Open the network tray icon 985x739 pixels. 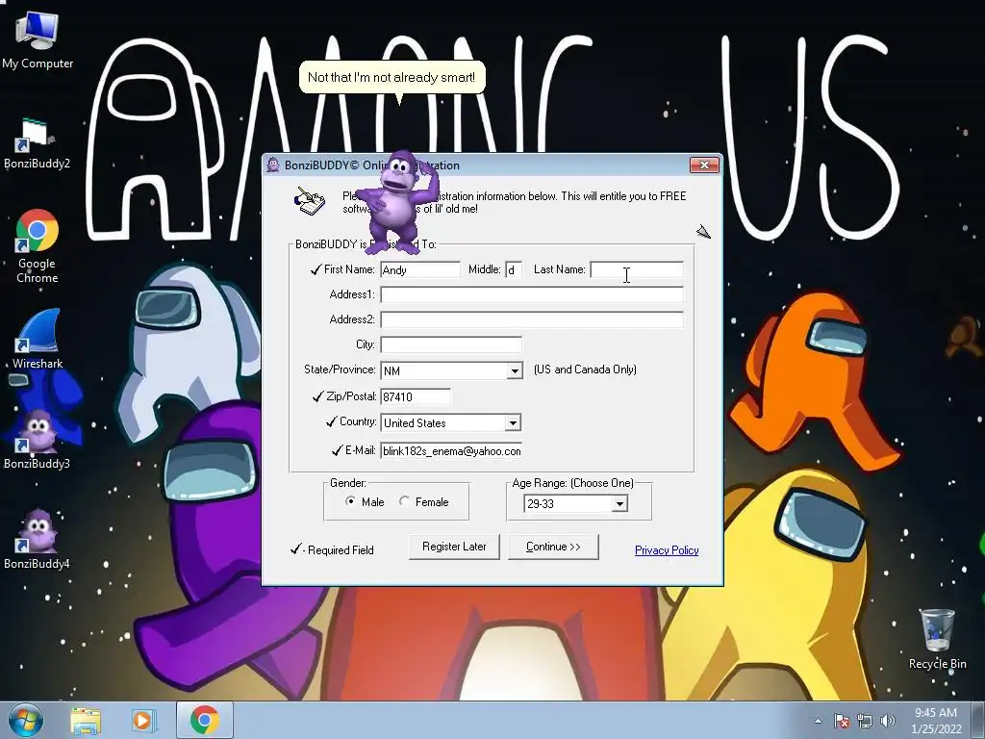point(865,721)
